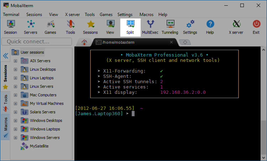Click the Split toolbar icon
Viewport: 267px width, 161px height.
(130, 27)
